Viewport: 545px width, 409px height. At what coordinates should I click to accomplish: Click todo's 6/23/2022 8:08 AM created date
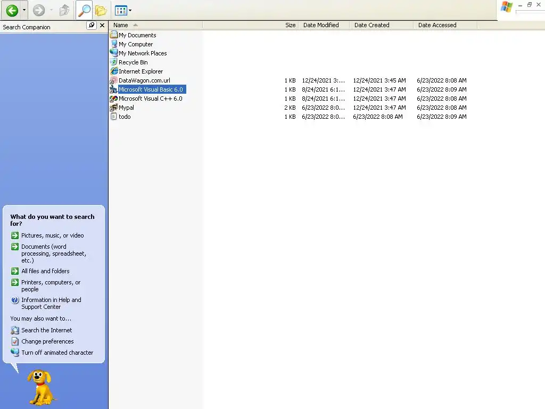[x=378, y=117]
